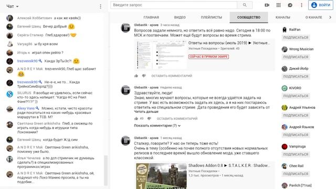Subscribe to the Chee Rail channel

296,174
